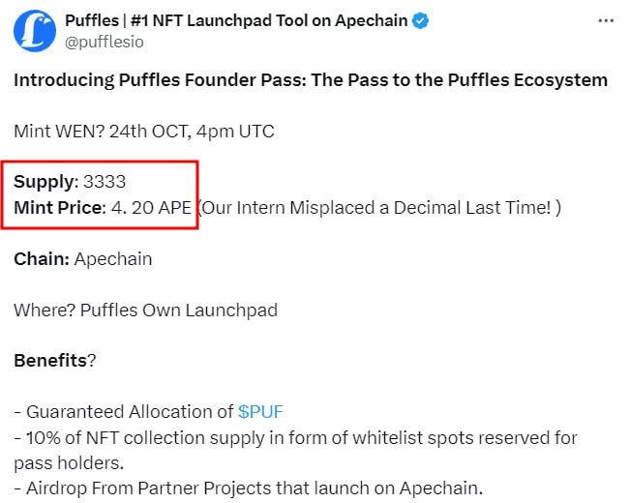Open the Puffles penguin profile avatar
Viewport: 630px width, 503px height.
coord(35,31)
